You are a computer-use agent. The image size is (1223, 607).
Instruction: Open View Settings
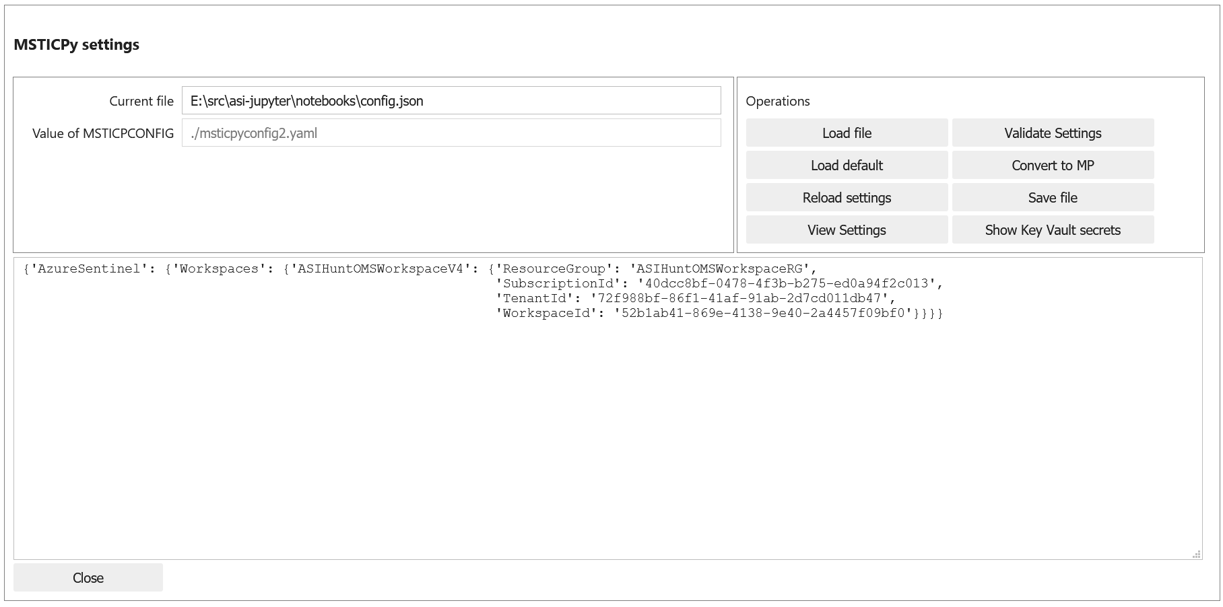(847, 229)
